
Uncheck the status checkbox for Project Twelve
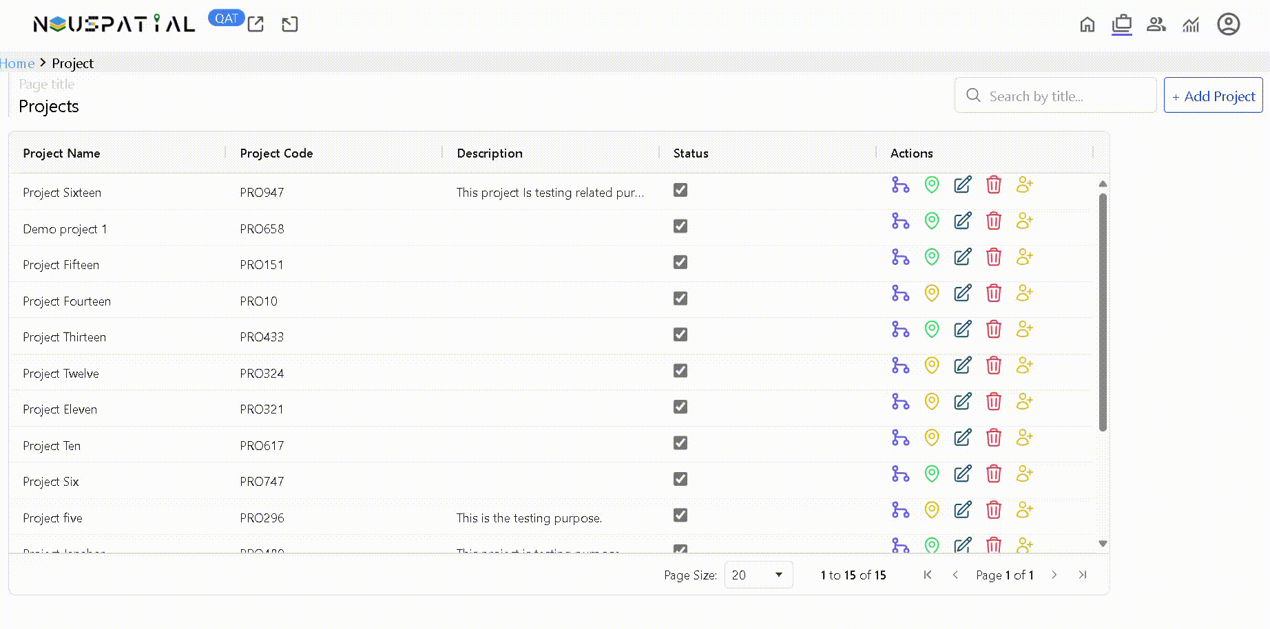680,371
